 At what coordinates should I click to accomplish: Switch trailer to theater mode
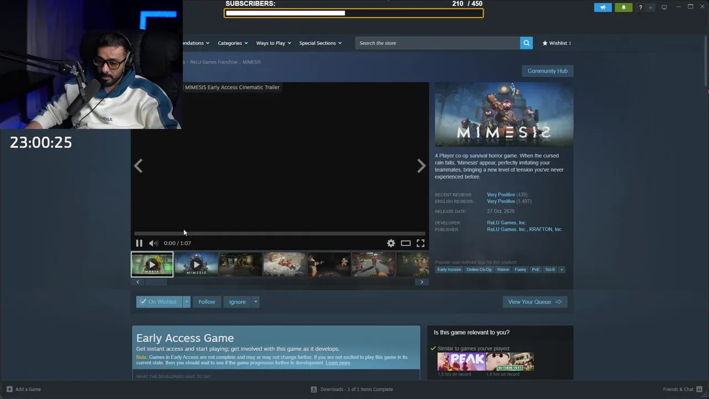coord(406,243)
